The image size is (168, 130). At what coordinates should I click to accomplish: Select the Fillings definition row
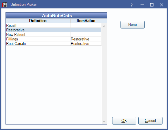coord(54,39)
